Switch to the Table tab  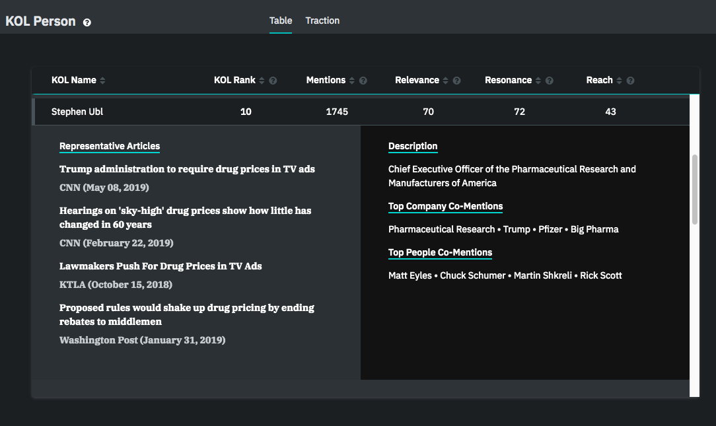click(280, 20)
